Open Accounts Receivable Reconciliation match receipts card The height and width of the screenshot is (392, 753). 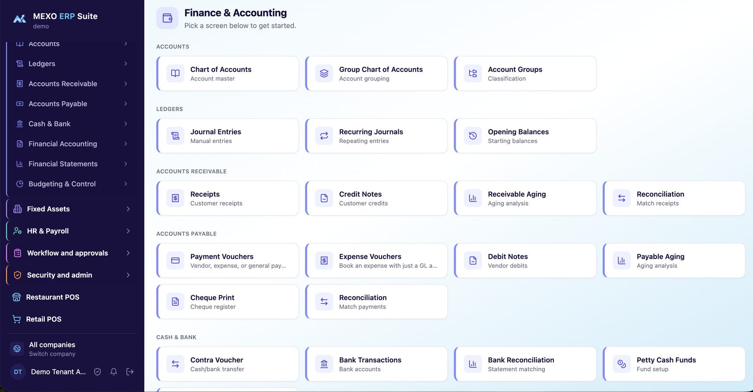674,198
